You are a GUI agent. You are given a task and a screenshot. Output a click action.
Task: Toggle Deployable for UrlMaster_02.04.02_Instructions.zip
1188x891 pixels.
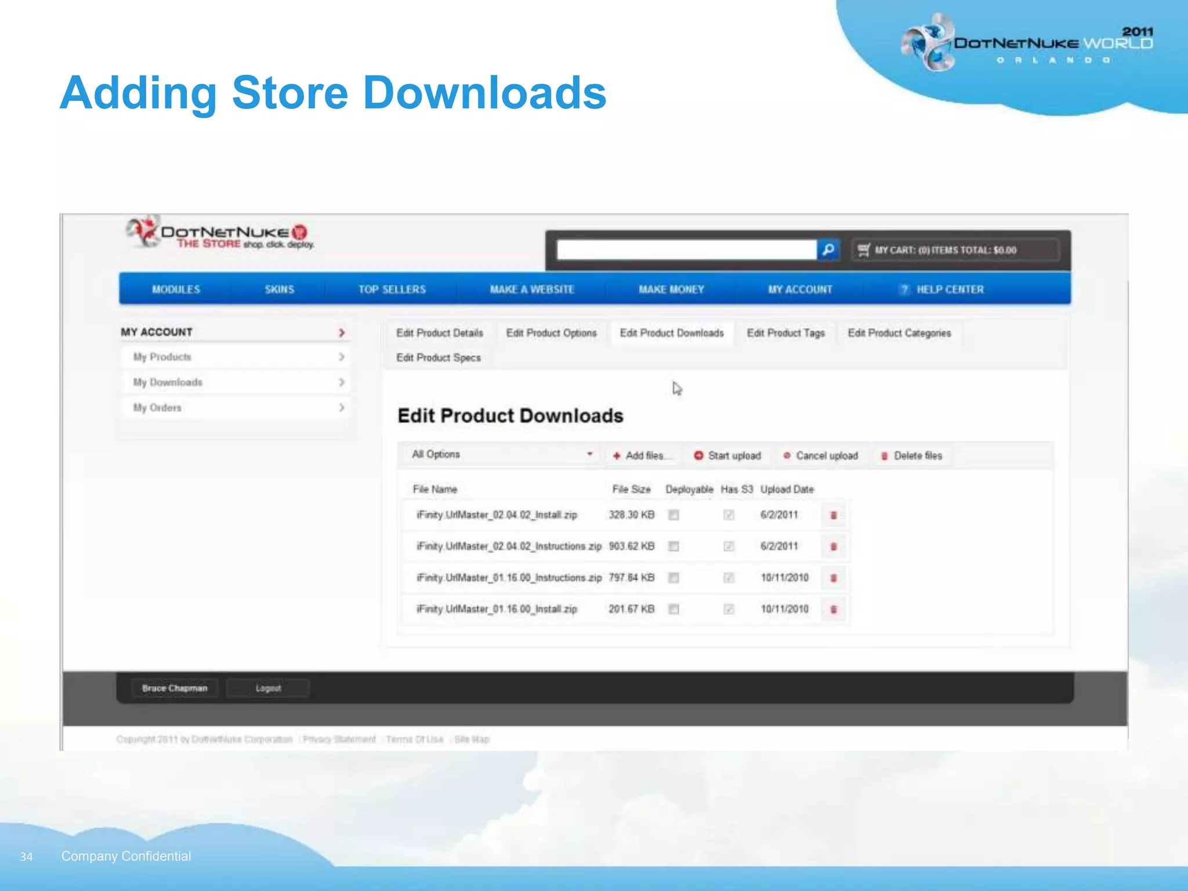(673, 546)
